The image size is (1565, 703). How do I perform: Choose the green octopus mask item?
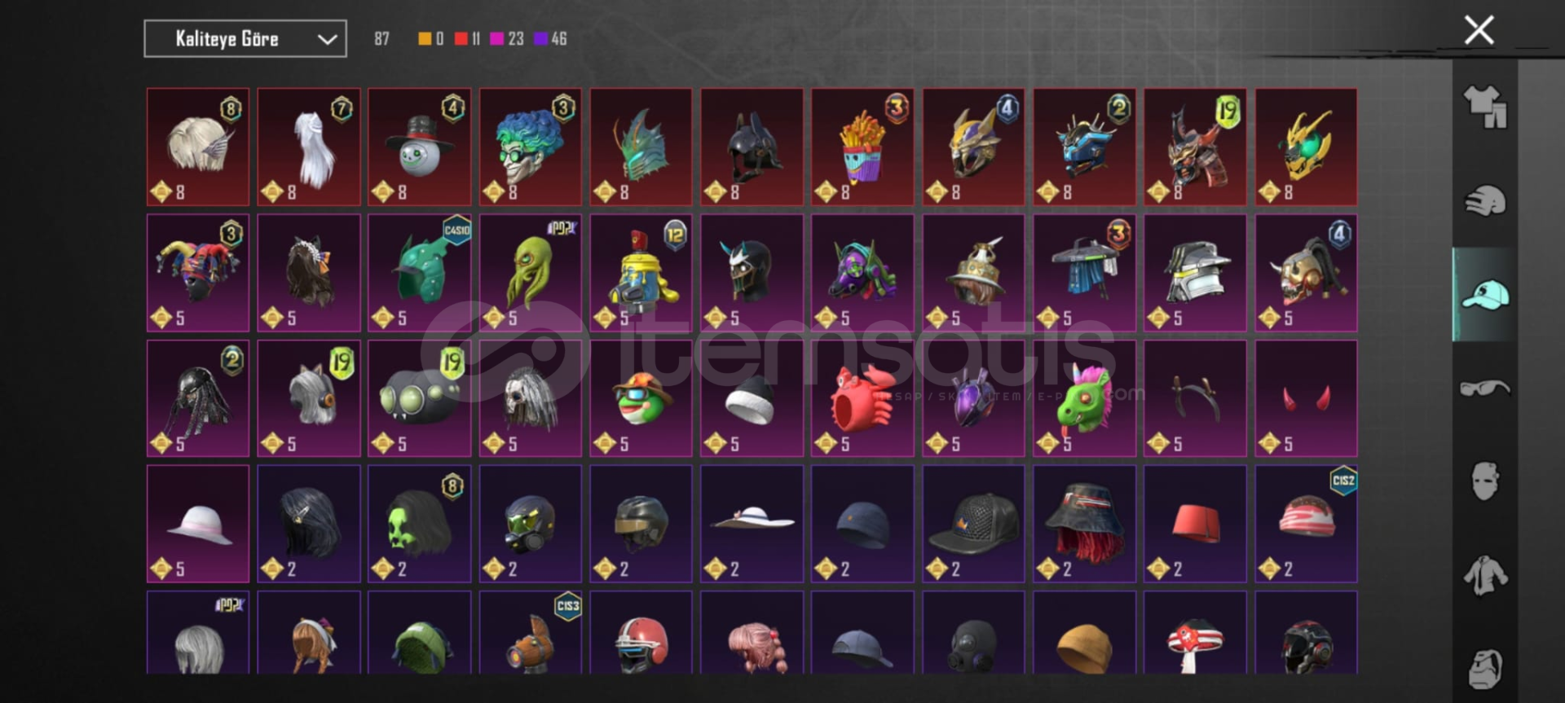(x=531, y=273)
